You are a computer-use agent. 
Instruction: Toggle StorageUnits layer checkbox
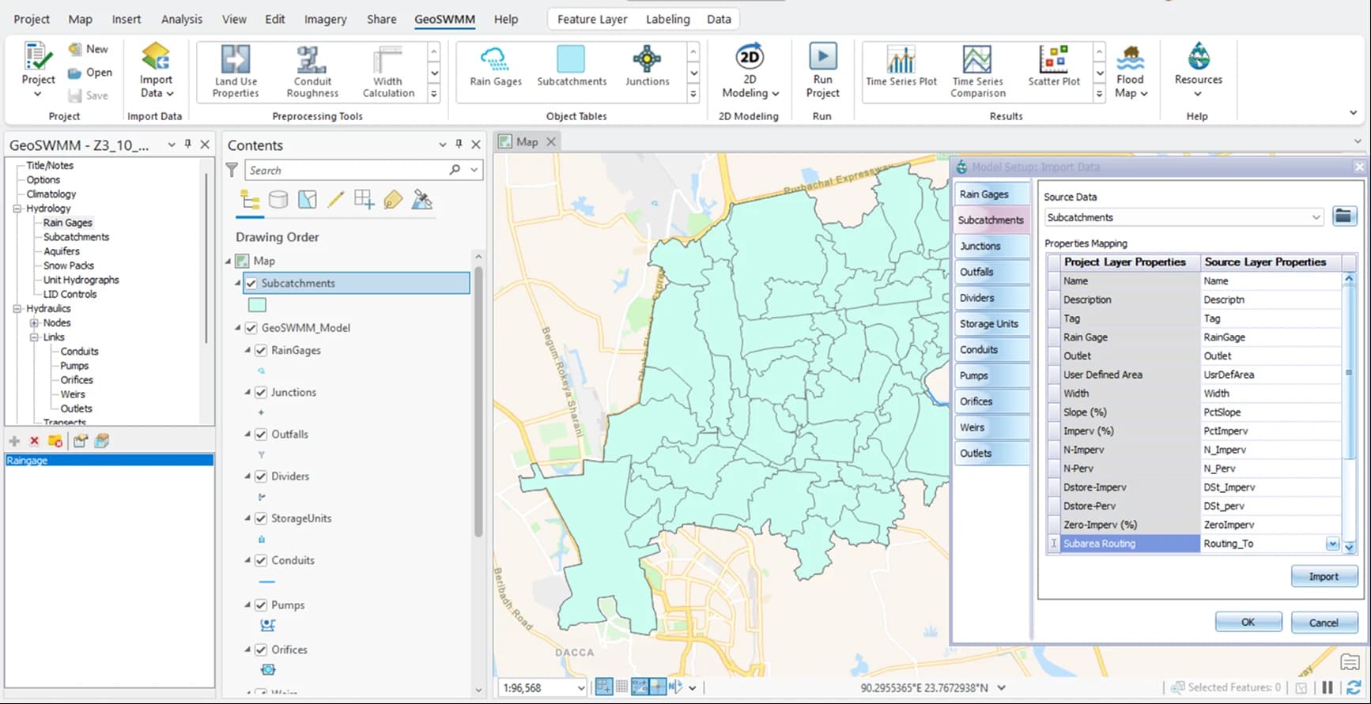tap(261, 518)
